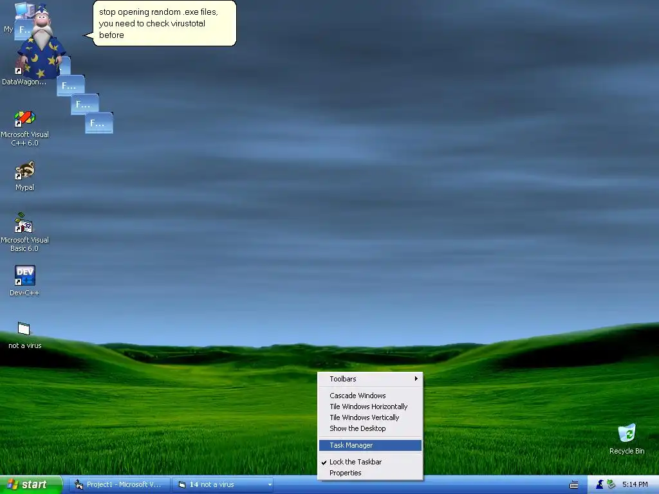The height and width of the screenshot is (494, 659).
Task: Click the Merlin wizard assistant character
Action: (41, 42)
